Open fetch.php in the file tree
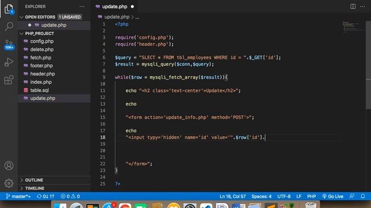 click(x=41, y=58)
